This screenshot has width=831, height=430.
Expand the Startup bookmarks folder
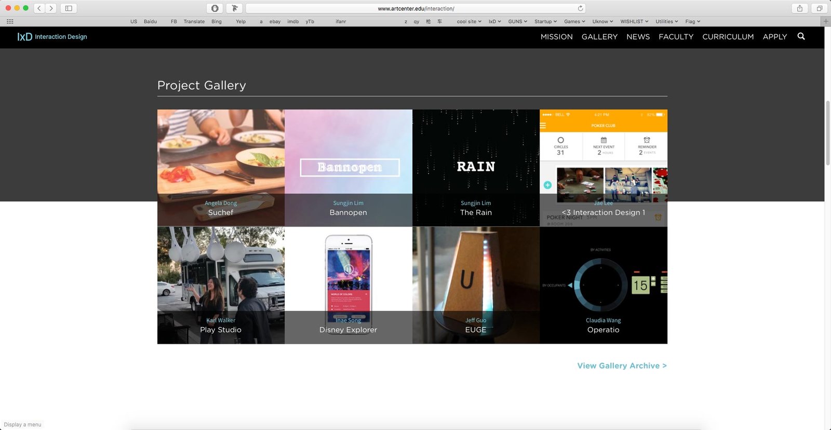(x=545, y=21)
